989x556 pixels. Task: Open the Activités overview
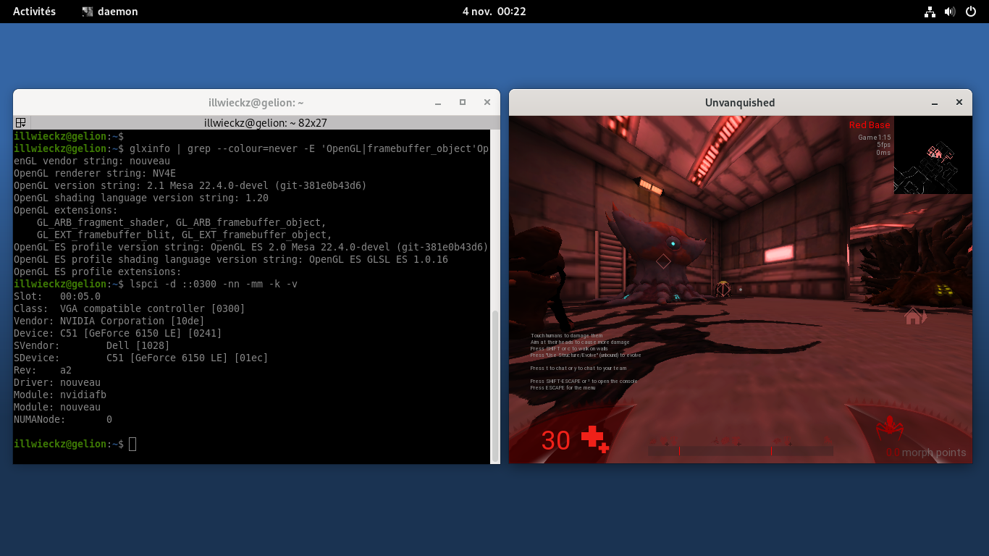pyautogui.click(x=34, y=12)
